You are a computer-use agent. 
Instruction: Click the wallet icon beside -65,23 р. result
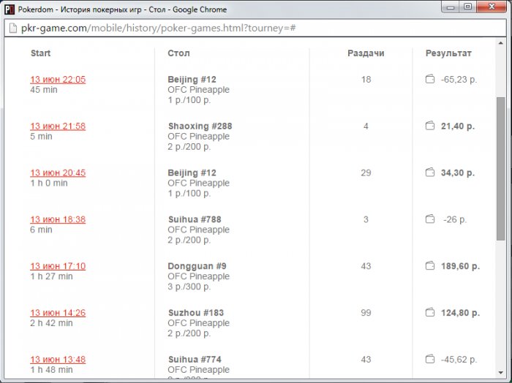point(430,79)
